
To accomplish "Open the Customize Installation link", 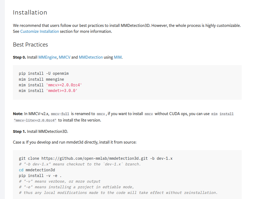I will pyautogui.click(x=40, y=31).
